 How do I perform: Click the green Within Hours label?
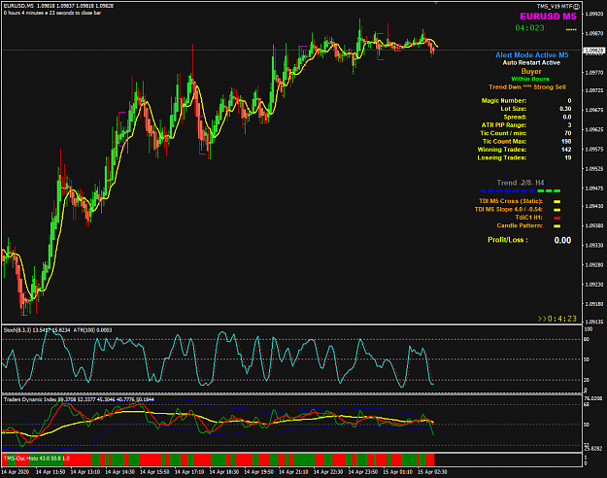pyautogui.click(x=530, y=79)
